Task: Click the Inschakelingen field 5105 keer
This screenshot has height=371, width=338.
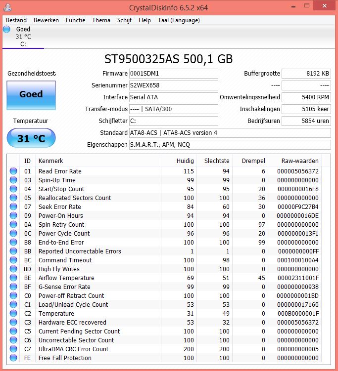Action: [x=306, y=109]
